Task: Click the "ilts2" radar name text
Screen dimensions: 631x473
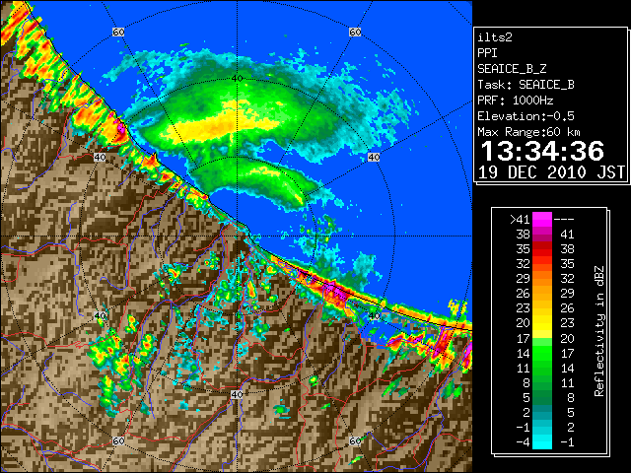Action: 495,37
